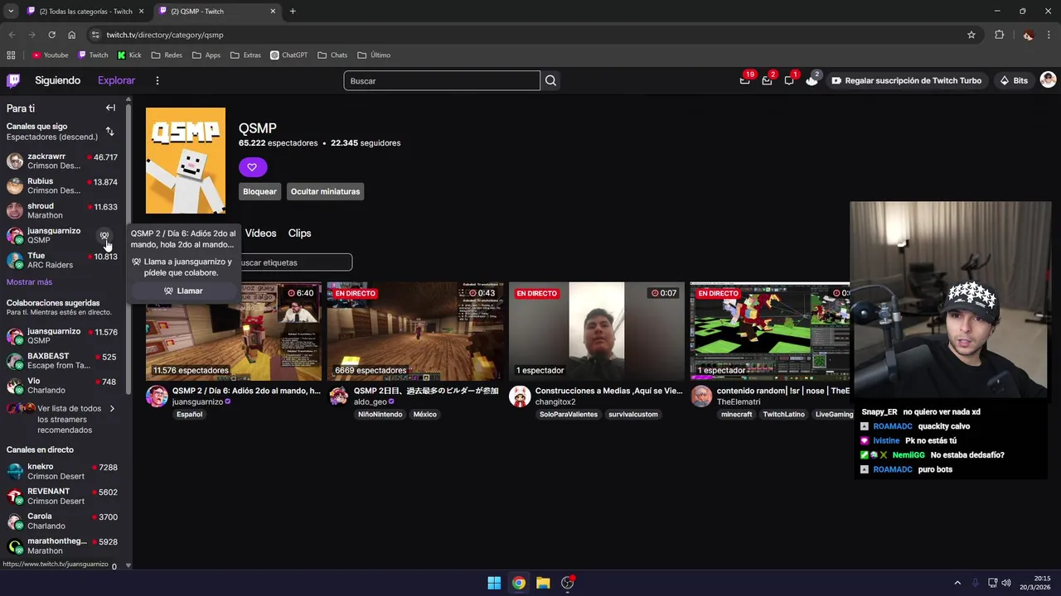Open the Redes bookmark folder
1061x596 pixels.
pyautogui.click(x=167, y=55)
